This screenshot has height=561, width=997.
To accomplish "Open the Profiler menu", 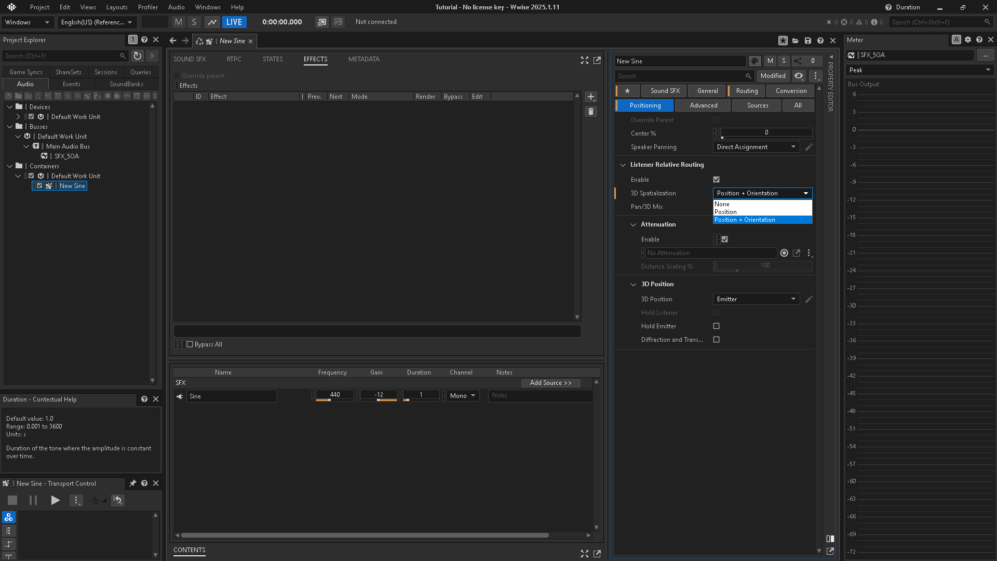I will (x=148, y=7).
